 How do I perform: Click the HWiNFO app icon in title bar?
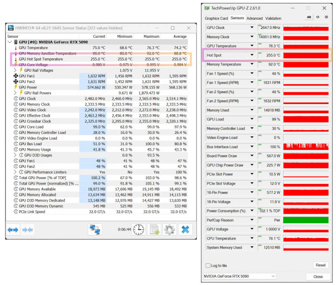pos(10,28)
